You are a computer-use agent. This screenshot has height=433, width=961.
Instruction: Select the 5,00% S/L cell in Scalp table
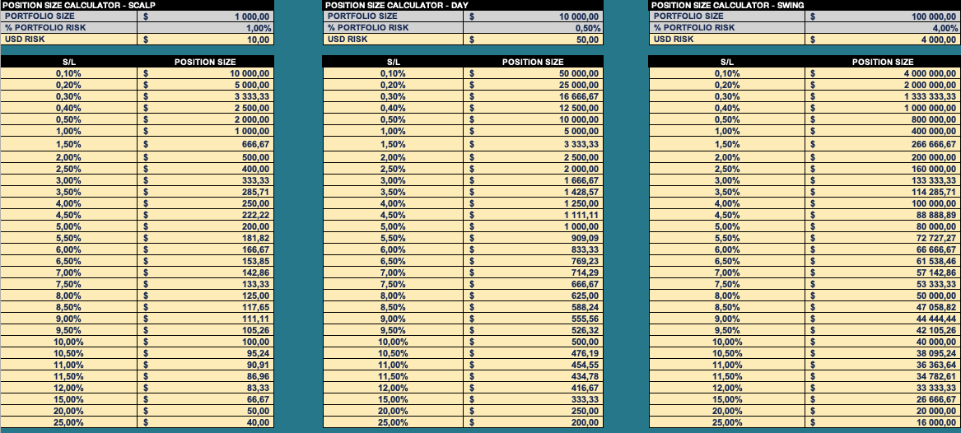(x=68, y=226)
